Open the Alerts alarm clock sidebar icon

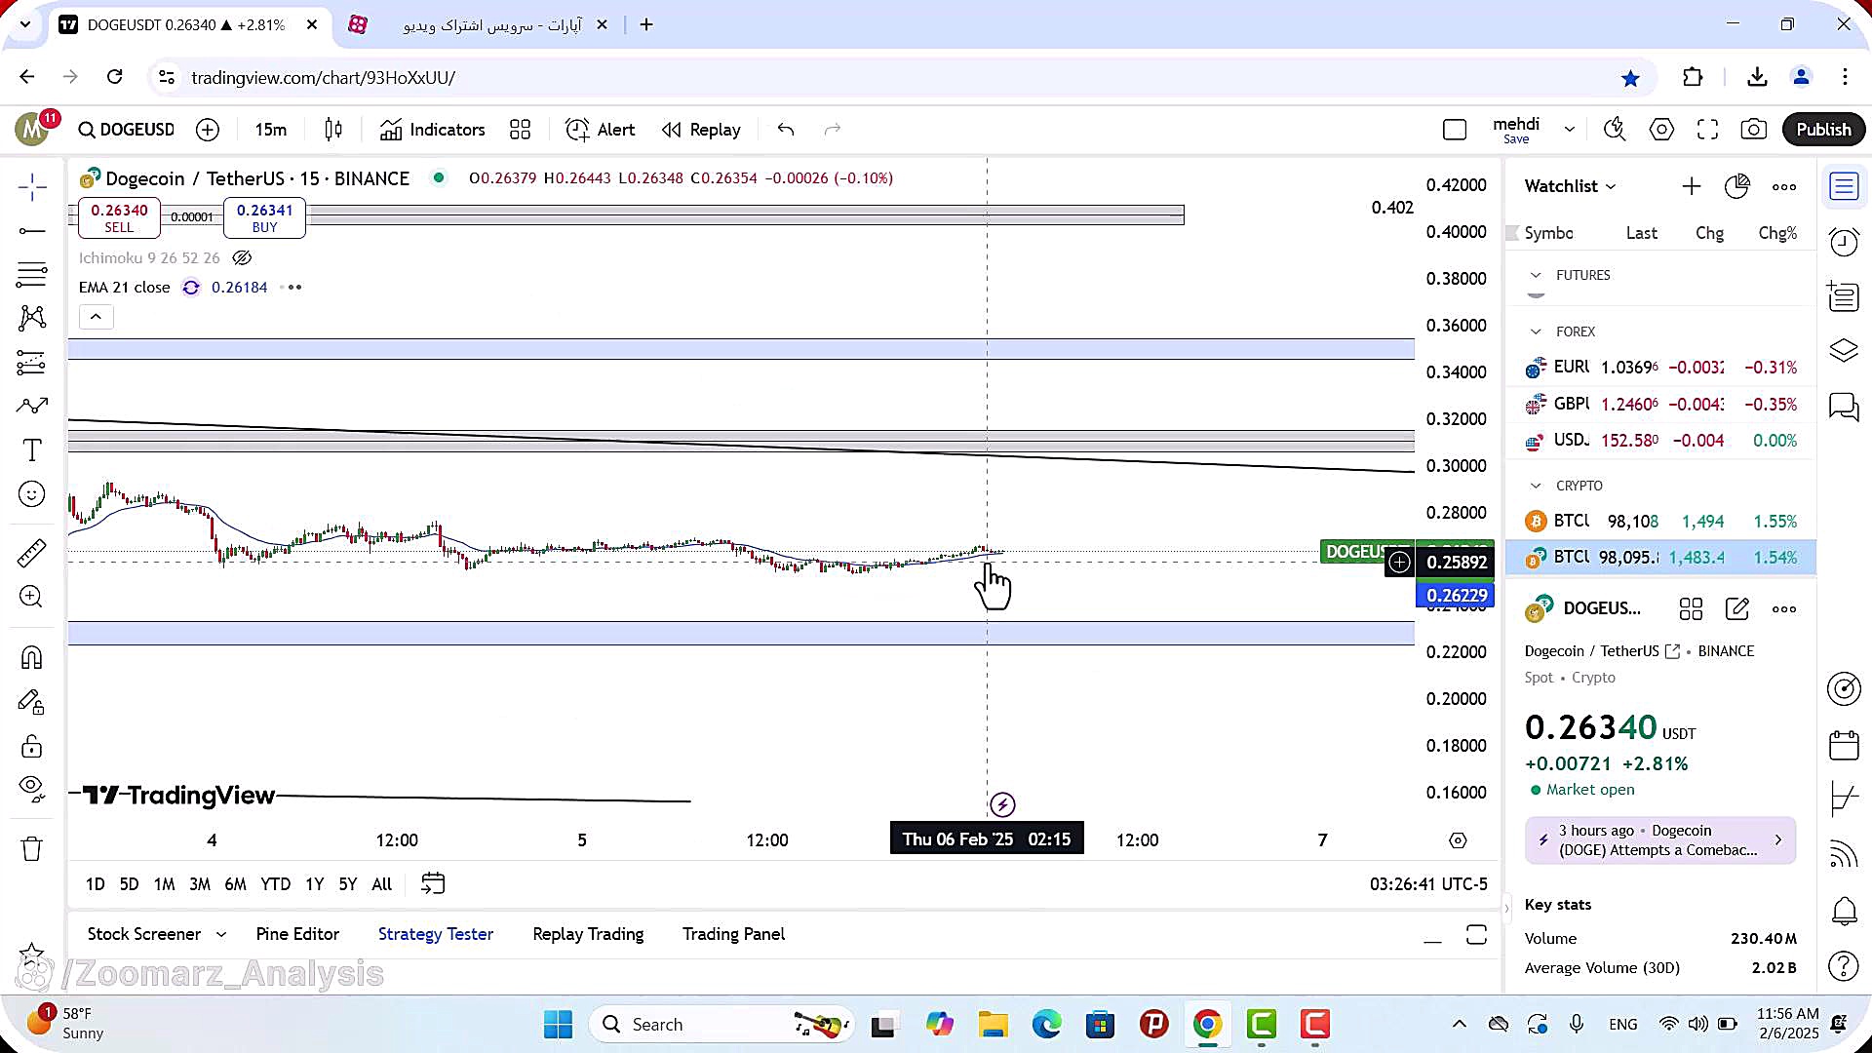[1844, 242]
